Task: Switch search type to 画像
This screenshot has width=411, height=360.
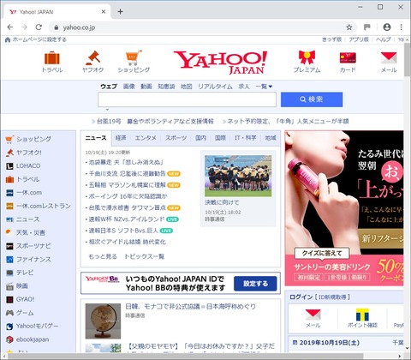Action: point(129,87)
